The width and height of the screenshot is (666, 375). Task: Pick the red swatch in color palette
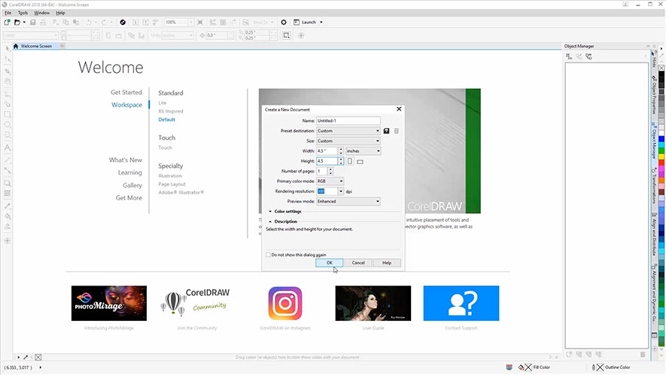(x=661, y=163)
